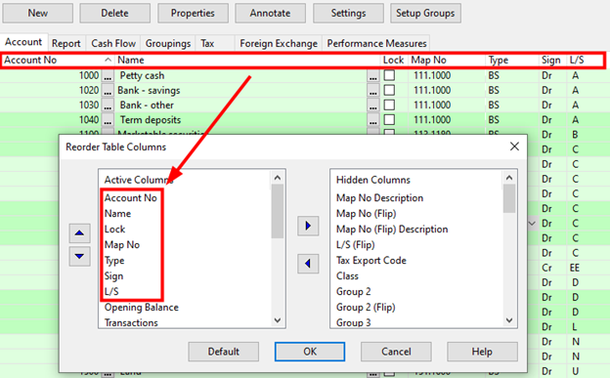The height and width of the screenshot is (378, 610).
Task: Open ellipsis after Term deposits name
Action: click(373, 120)
